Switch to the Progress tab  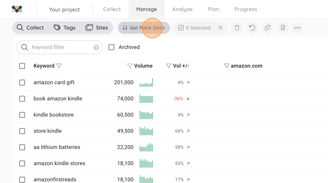pos(246,9)
